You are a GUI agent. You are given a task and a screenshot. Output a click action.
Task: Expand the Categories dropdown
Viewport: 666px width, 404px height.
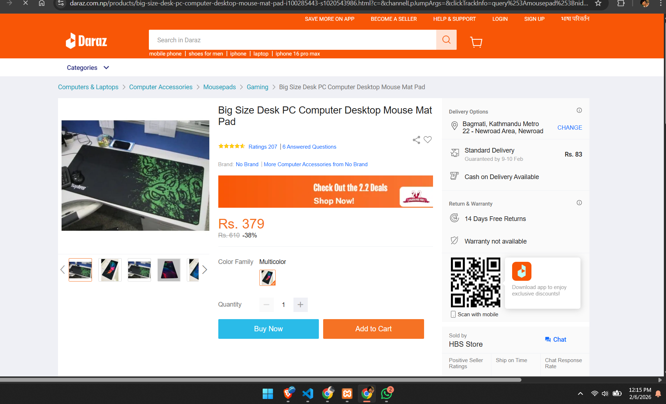tap(88, 68)
